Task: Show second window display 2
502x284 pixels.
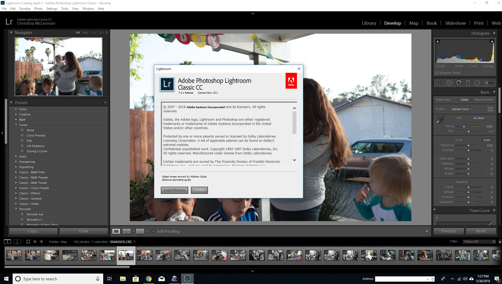Action: pos(17,242)
